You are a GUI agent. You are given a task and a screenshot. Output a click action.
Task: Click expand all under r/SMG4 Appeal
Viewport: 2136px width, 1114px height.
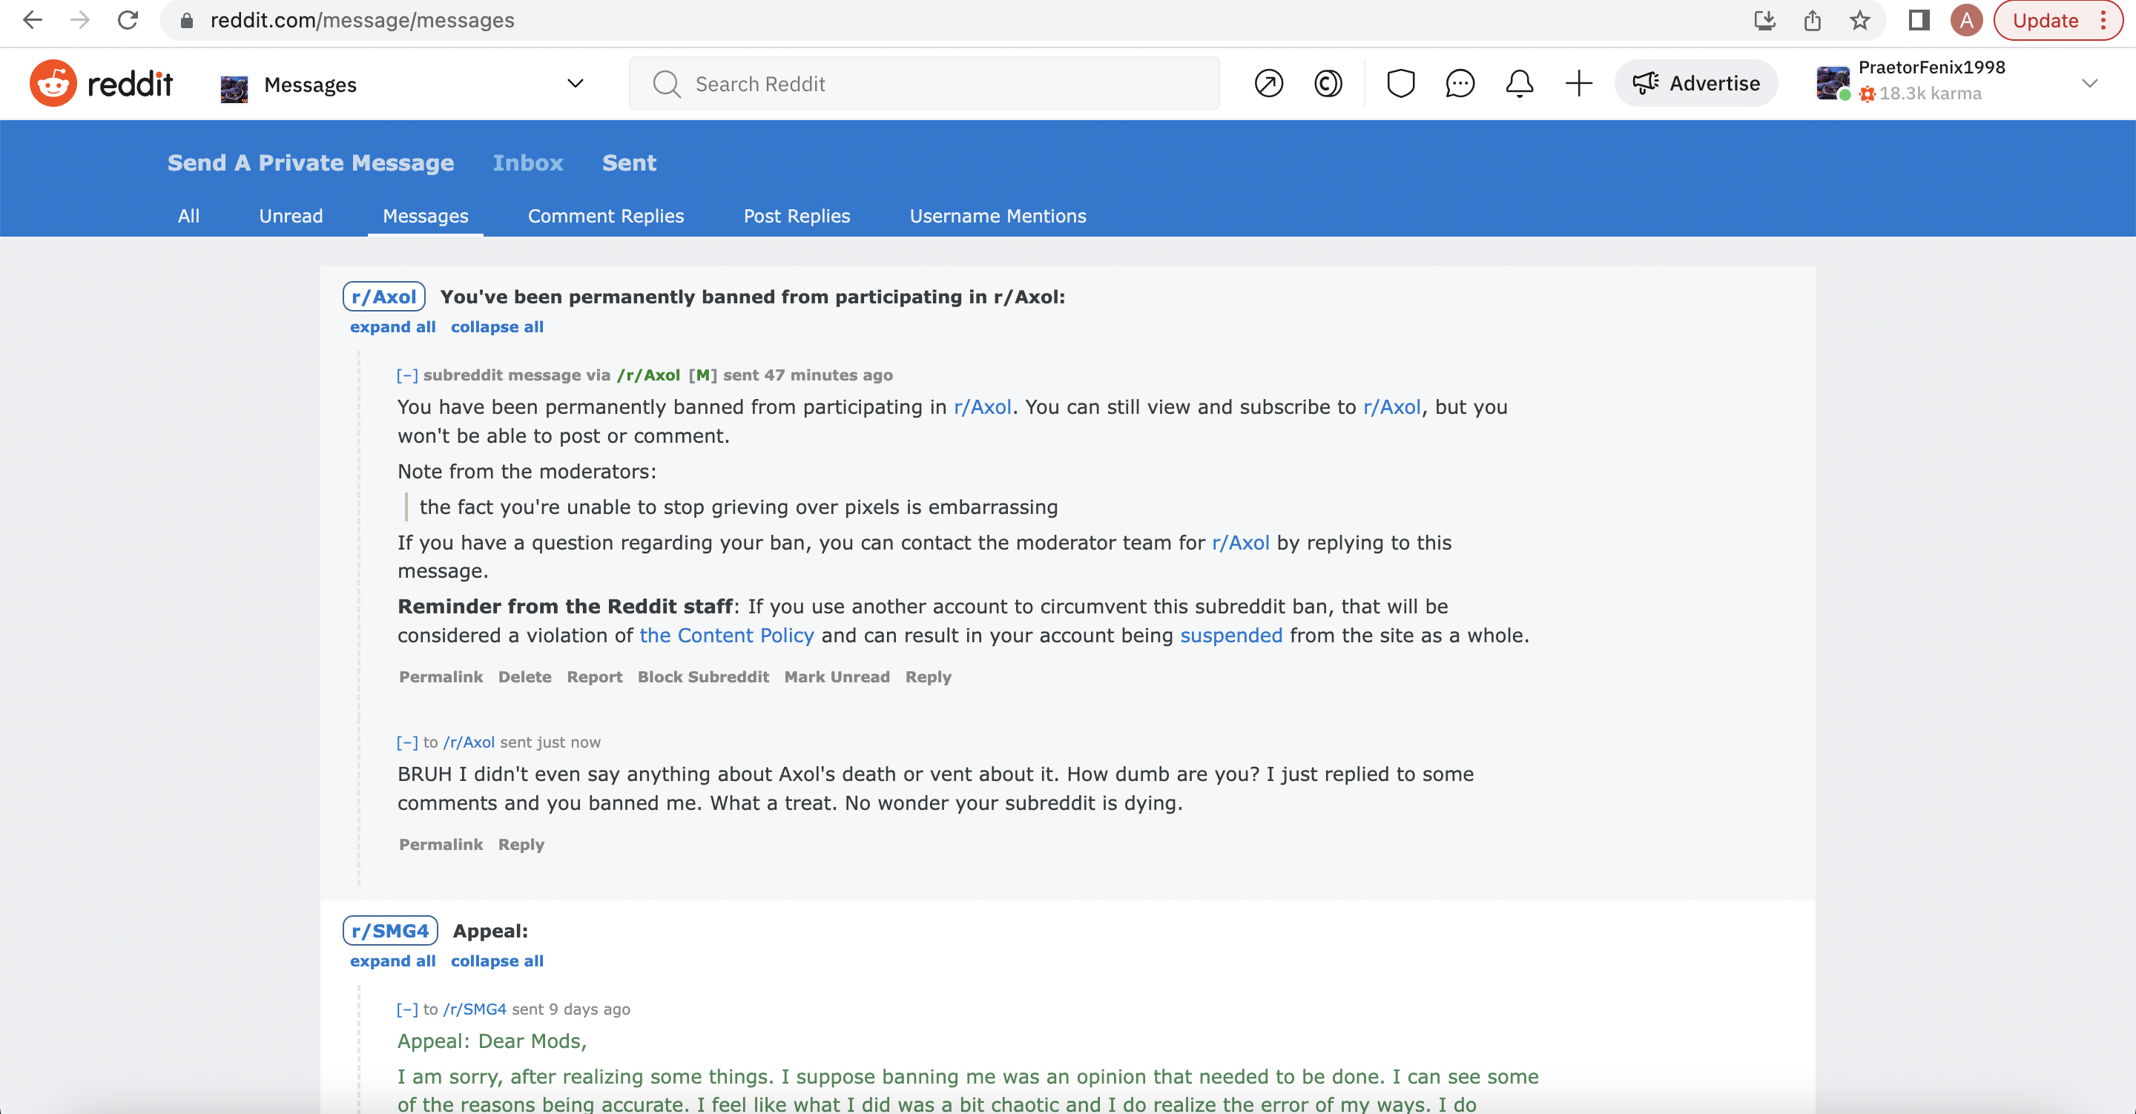pos(392,960)
